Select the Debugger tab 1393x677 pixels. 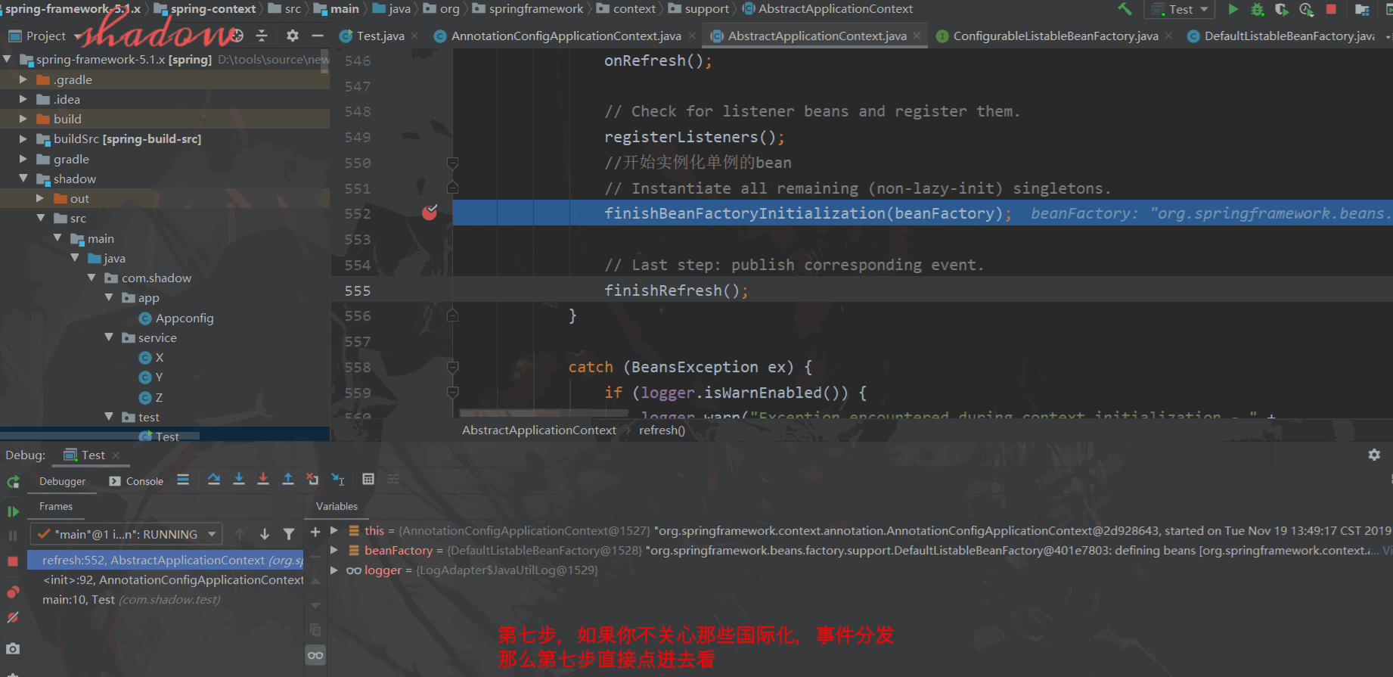[x=62, y=481]
